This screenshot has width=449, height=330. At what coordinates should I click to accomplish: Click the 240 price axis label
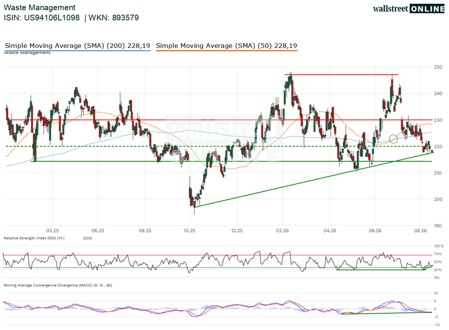438,93
